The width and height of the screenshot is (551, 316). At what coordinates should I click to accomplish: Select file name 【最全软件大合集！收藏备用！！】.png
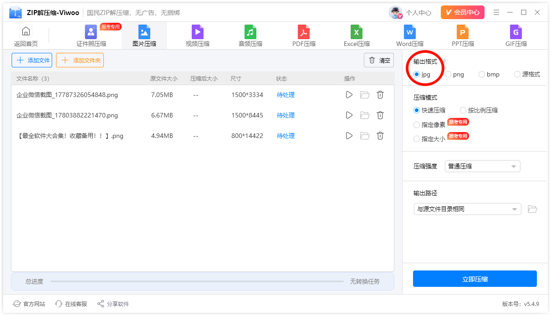pos(70,136)
